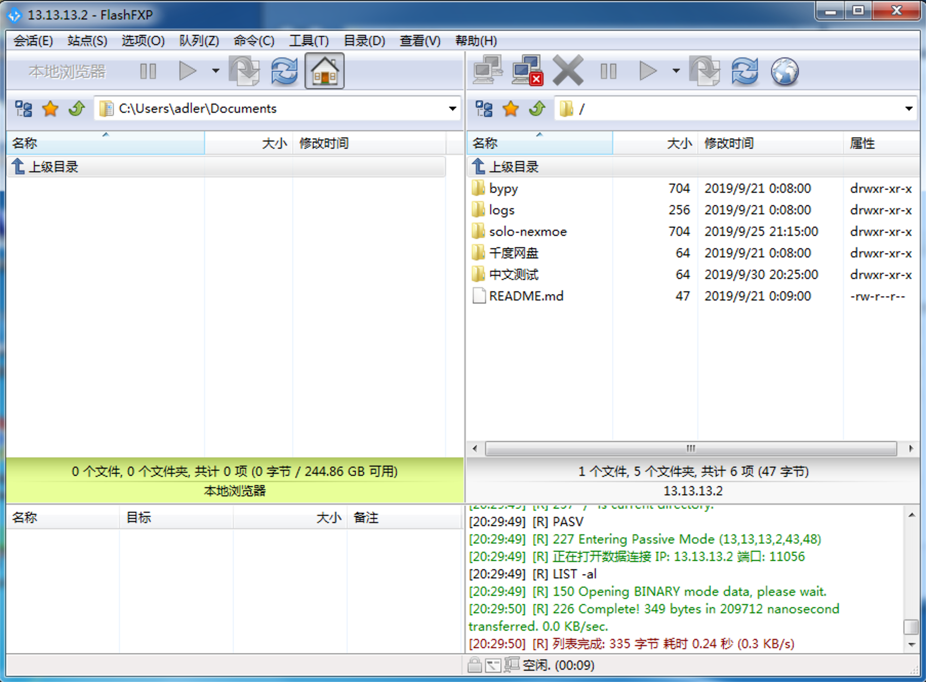Viewport: 926px width, 682px height.
Task: Click the left pane play/transfer button
Action: [x=188, y=71]
